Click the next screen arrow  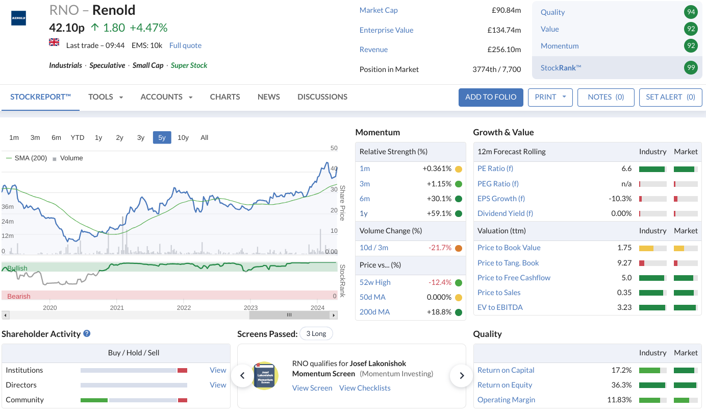tap(462, 376)
